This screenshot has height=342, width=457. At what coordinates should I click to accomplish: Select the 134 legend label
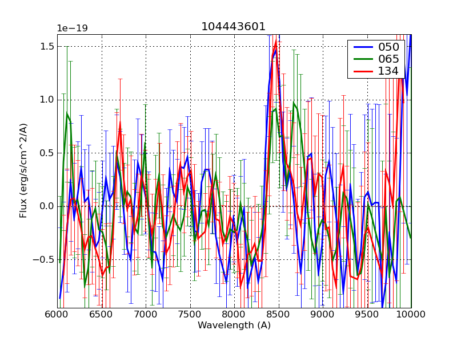(388, 71)
